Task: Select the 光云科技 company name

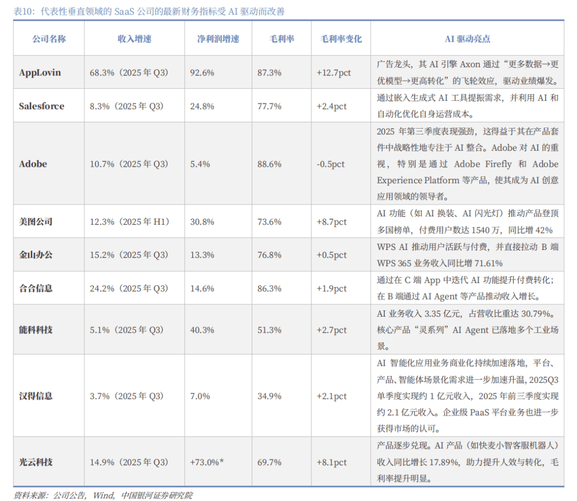Action: 36,462
